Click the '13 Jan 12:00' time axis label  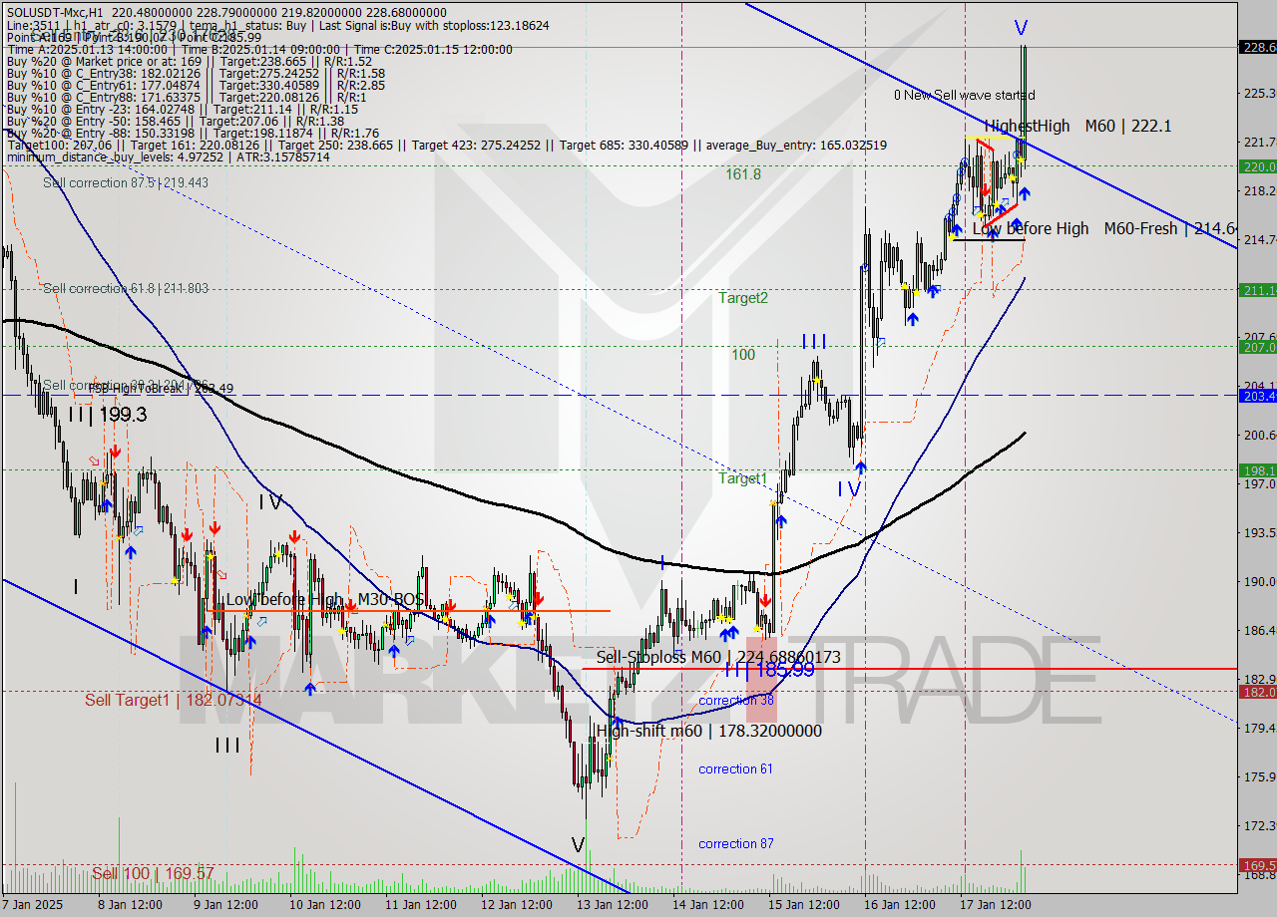pyautogui.click(x=611, y=905)
